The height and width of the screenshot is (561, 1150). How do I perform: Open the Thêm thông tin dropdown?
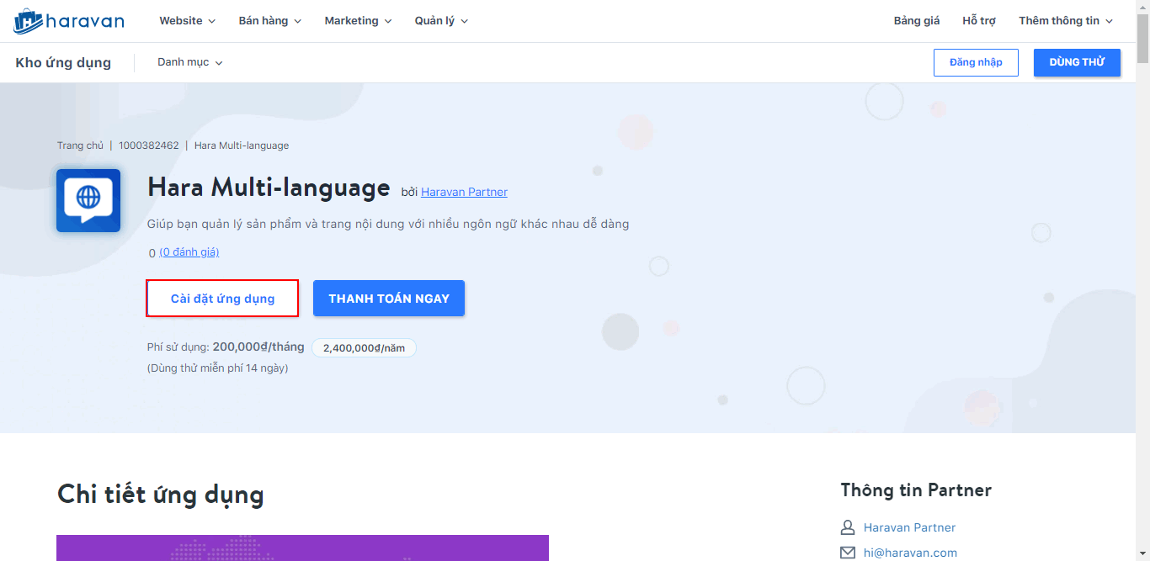[1066, 21]
